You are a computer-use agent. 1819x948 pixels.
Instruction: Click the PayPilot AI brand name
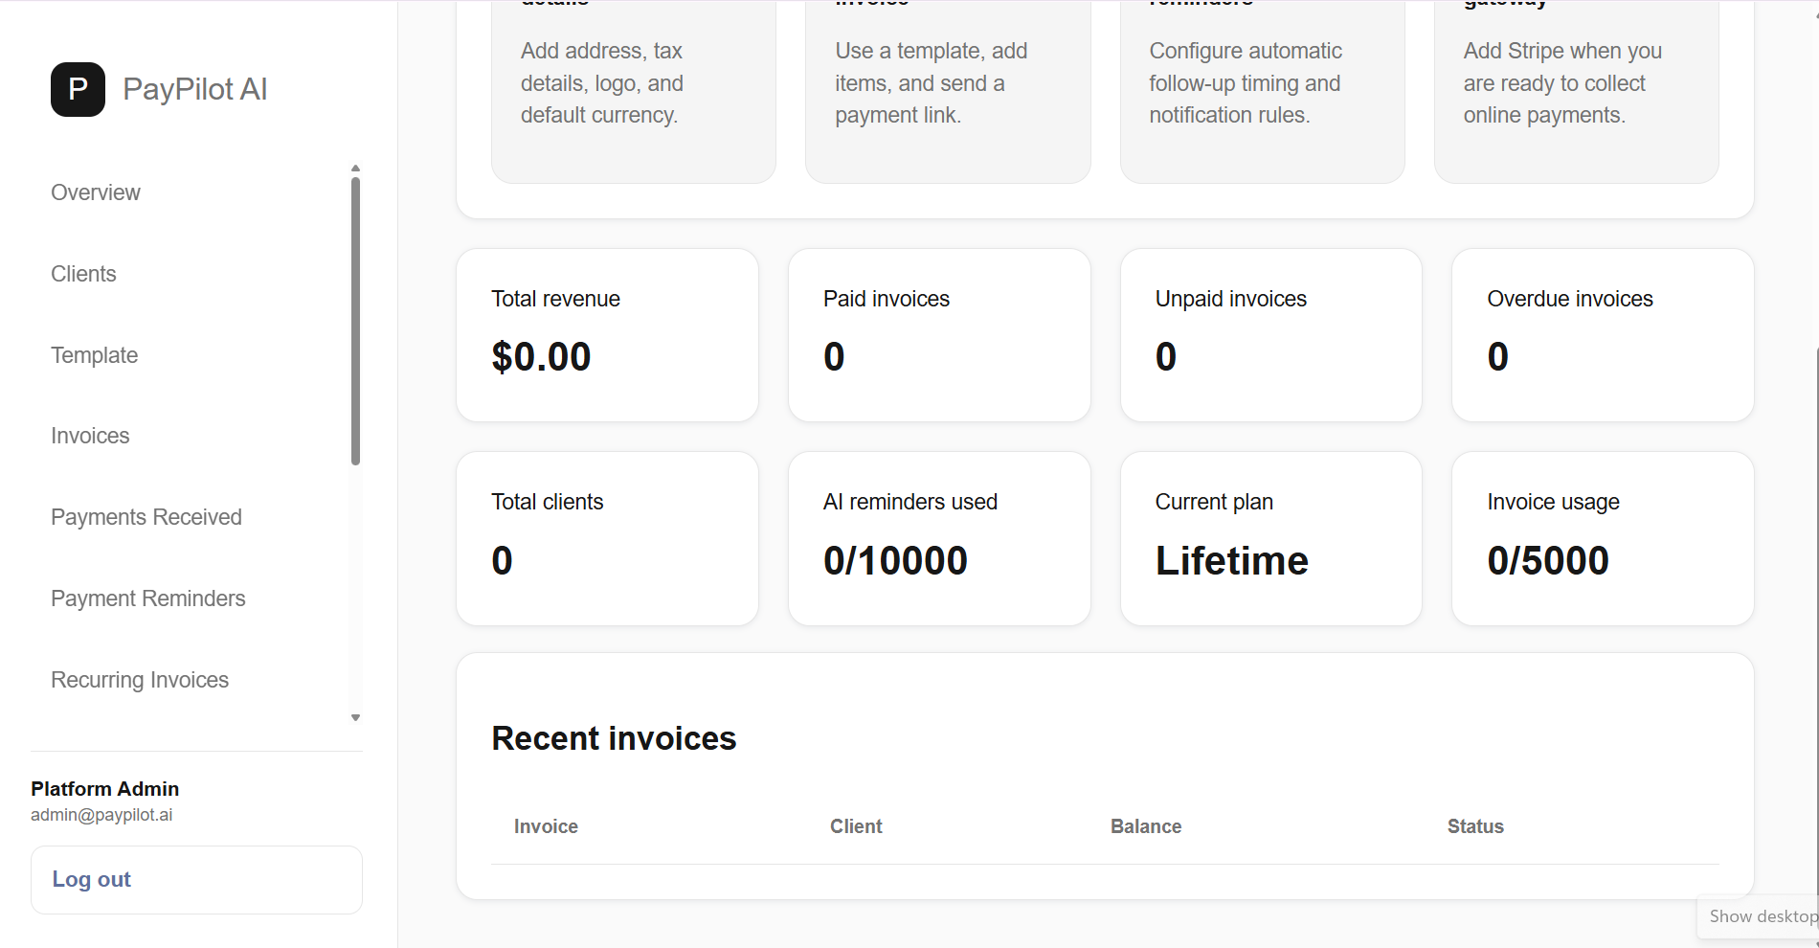click(195, 89)
